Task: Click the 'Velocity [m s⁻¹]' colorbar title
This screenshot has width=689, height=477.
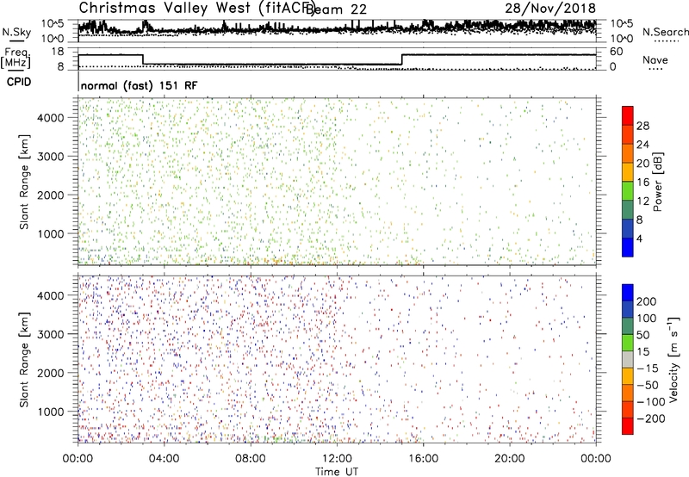Action: 673,360
